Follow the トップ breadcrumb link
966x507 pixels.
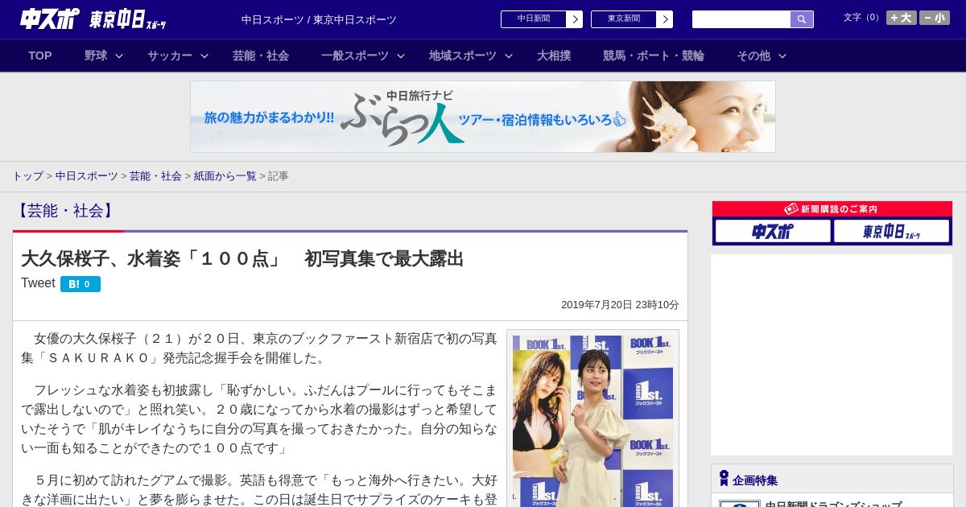(x=27, y=175)
